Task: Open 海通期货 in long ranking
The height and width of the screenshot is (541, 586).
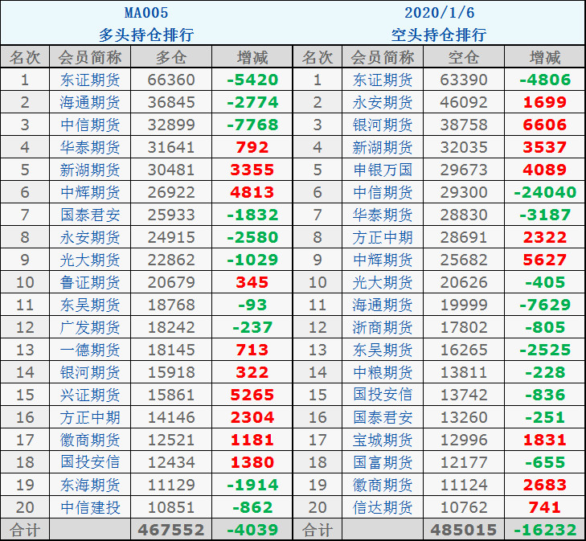Action: (90, 102)
